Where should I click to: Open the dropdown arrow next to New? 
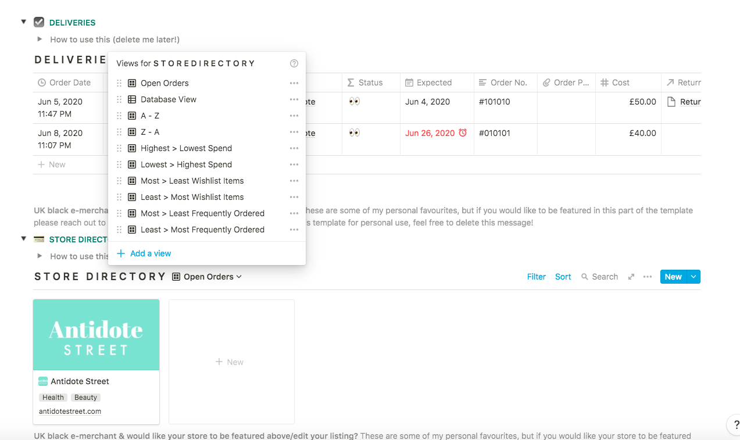693,277
